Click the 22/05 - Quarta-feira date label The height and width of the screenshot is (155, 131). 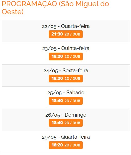66,26
